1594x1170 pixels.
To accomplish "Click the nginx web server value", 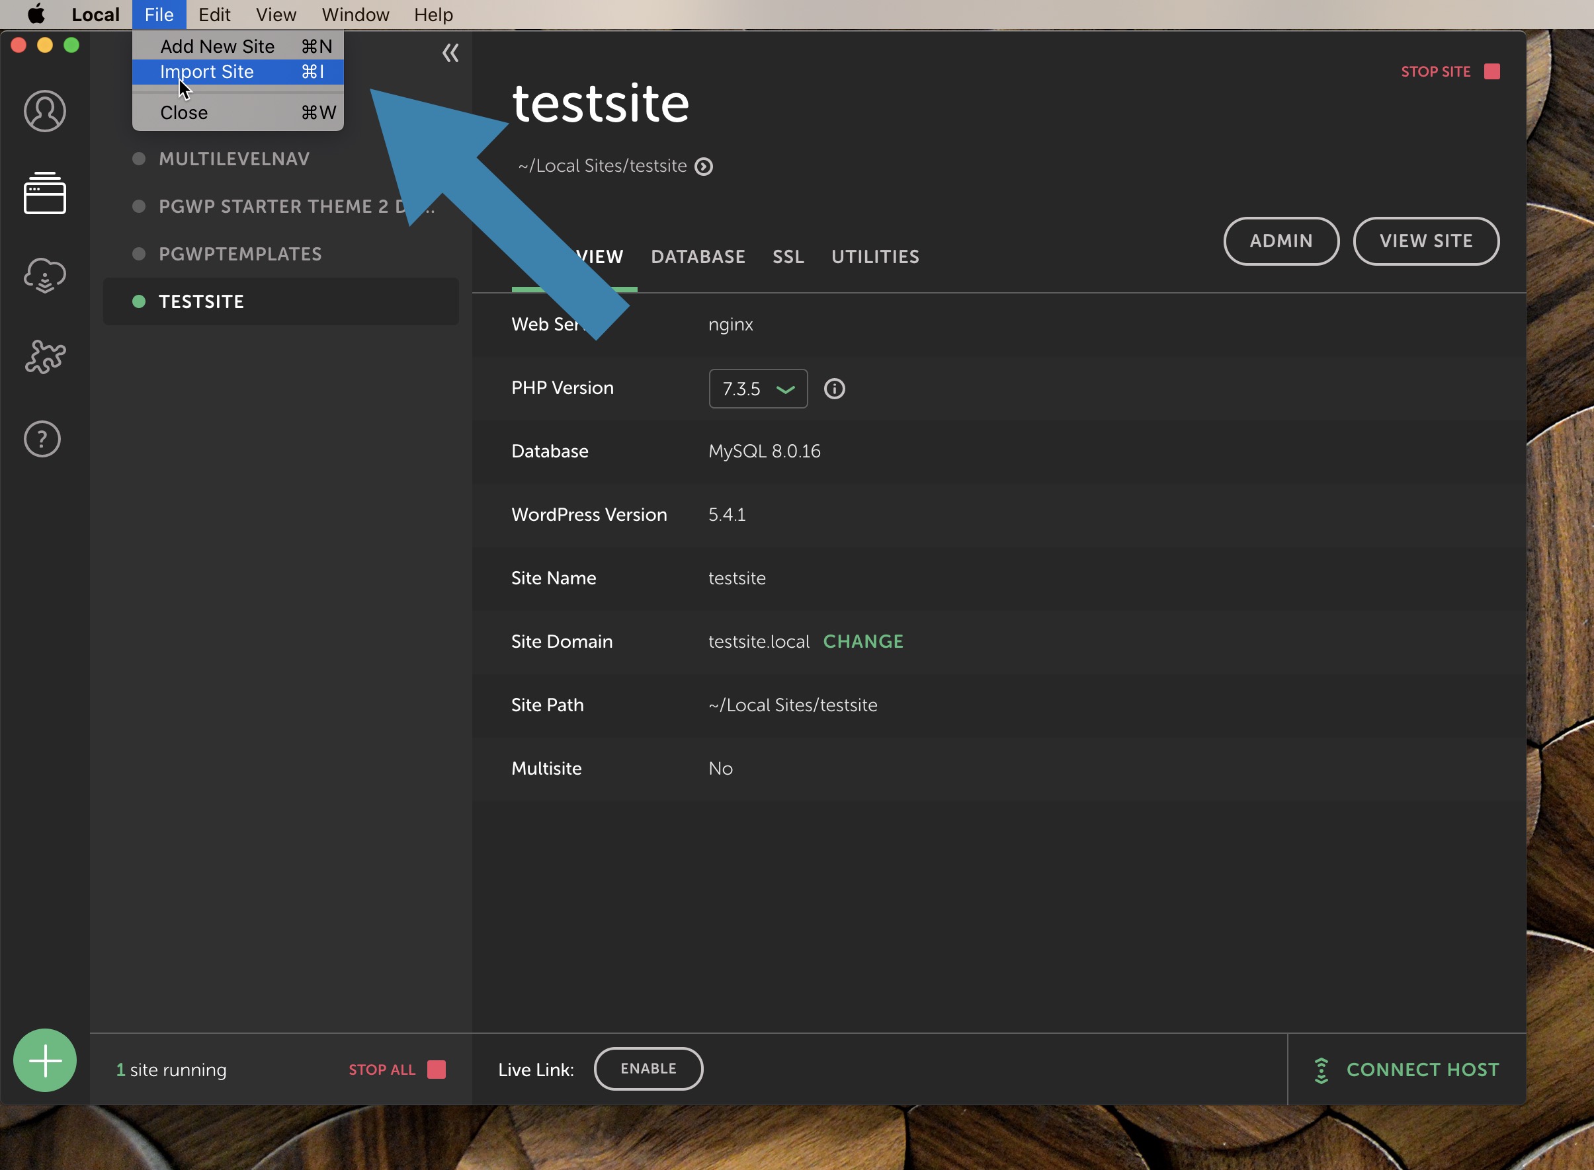I will pyautogui.click(x=730, y=325).
